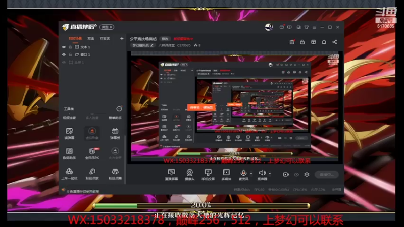Click the toolbox vertical scrollbar
The image size is (404, 227).
125,159
